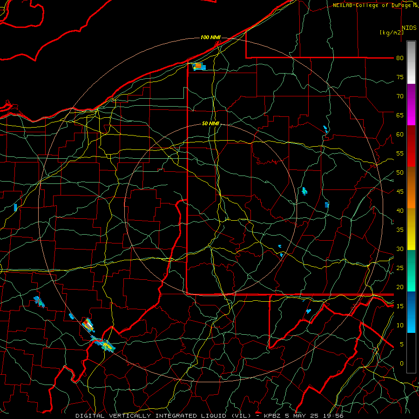Click the blue echo at the far left edge

15,207
